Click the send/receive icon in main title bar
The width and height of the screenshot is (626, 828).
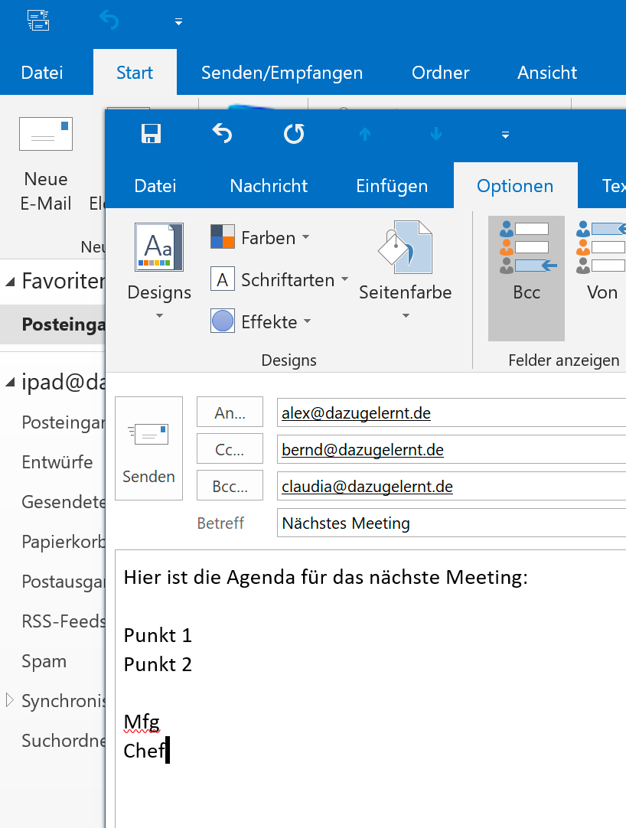[38, 21]
